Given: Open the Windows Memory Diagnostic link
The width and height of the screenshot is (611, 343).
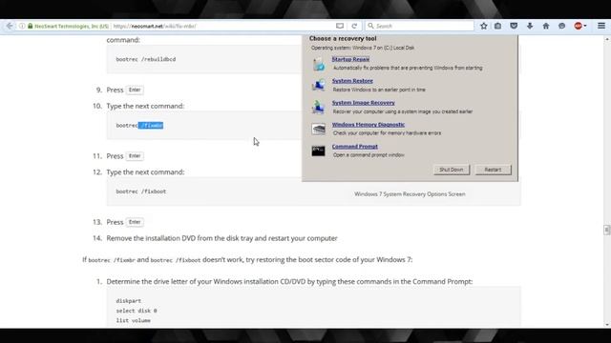Looking at the screenshot, I should click(x=368, y=125).
